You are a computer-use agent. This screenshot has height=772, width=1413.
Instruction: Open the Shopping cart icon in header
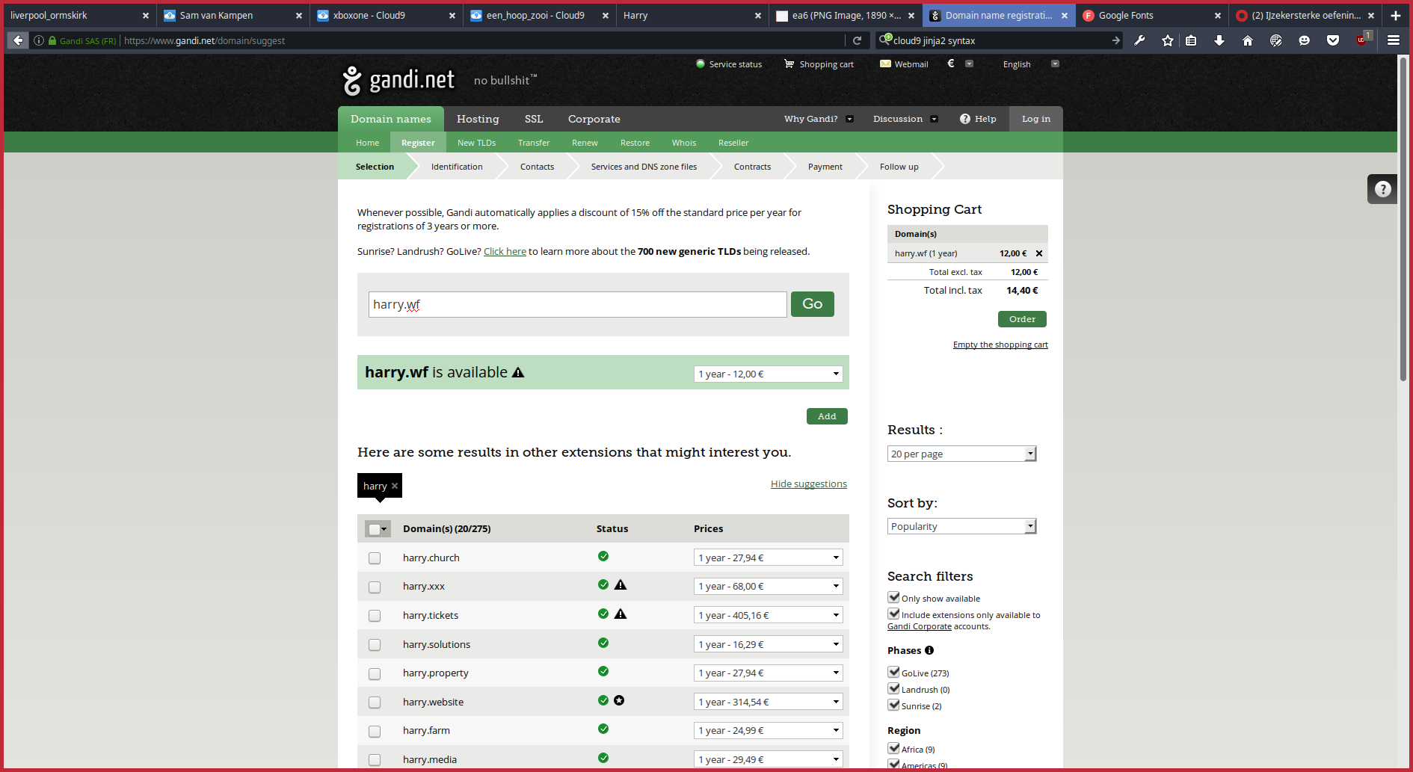coord(789,64)
